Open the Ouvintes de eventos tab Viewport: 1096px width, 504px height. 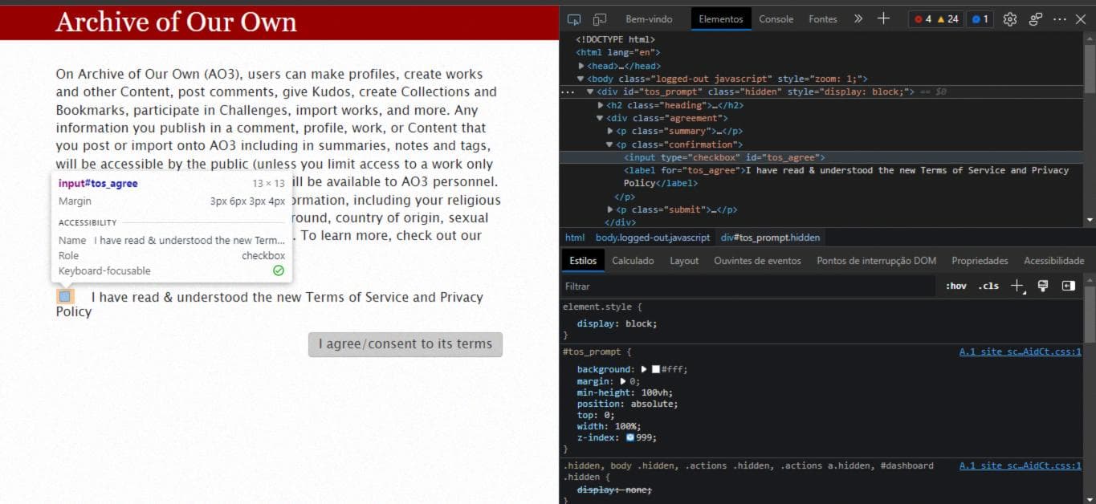[757, 260]
